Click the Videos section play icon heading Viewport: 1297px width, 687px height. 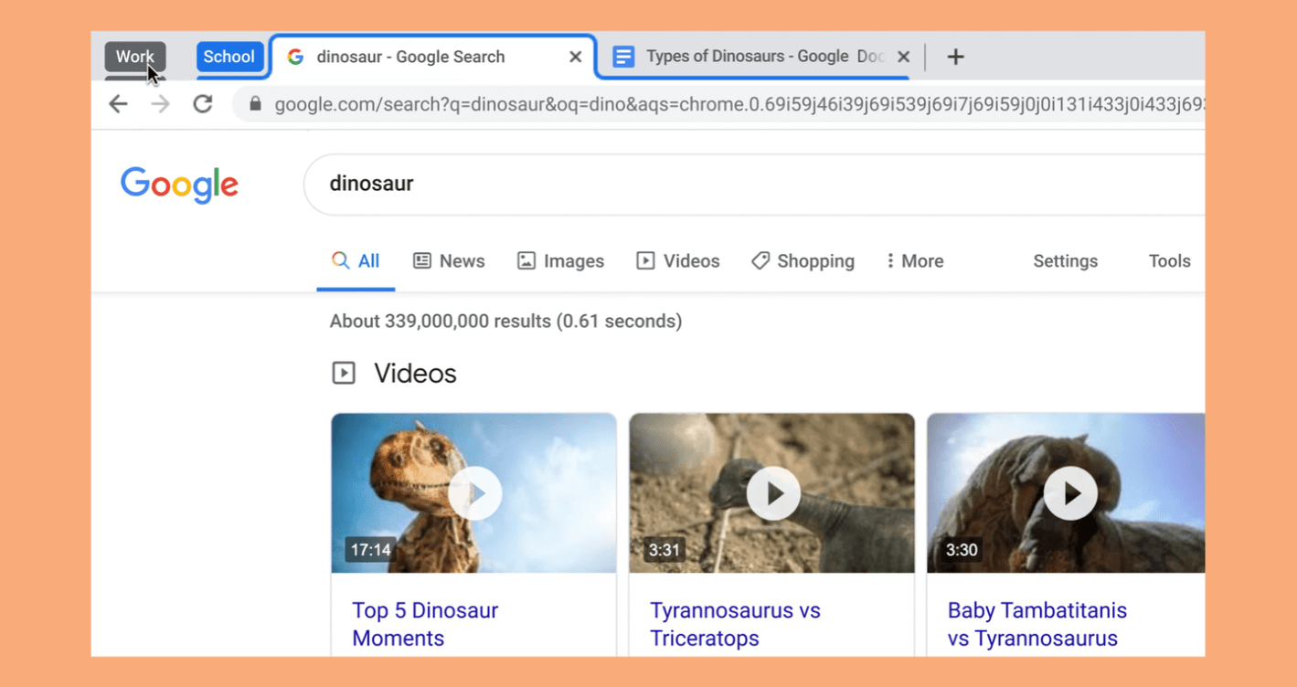pyautogui.click(x=344, y=373)
